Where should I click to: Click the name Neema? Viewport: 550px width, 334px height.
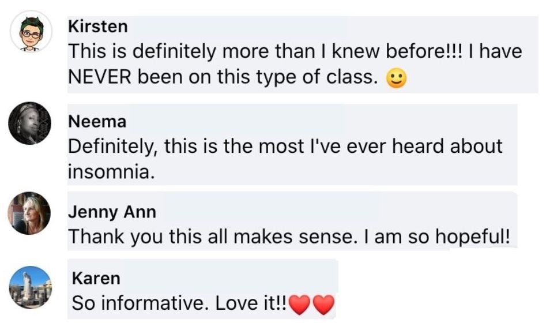pyautogui.click(x=97, y=121)
